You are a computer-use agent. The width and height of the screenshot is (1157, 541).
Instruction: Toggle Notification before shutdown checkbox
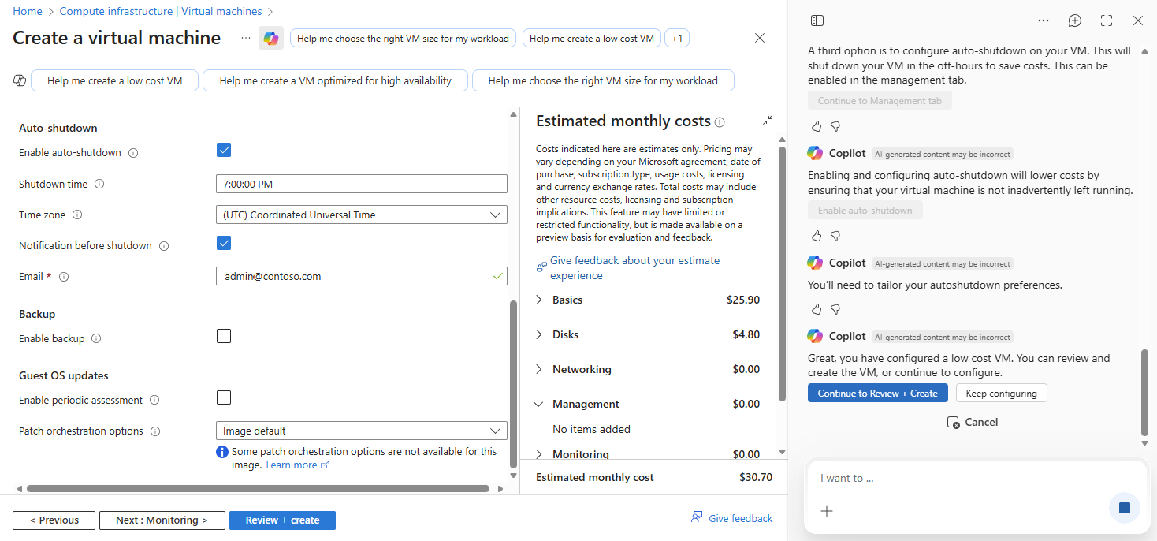point(224,243)
